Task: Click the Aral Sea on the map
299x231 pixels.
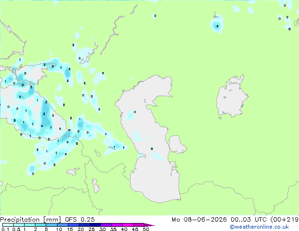Action: click(232, 96)
